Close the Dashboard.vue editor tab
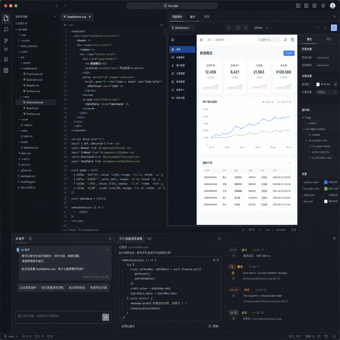 coord(90,17)
